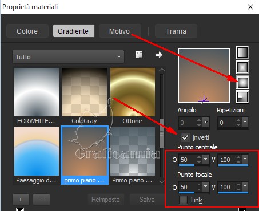Open Punto centrale V value dropdown

[245, 159]
